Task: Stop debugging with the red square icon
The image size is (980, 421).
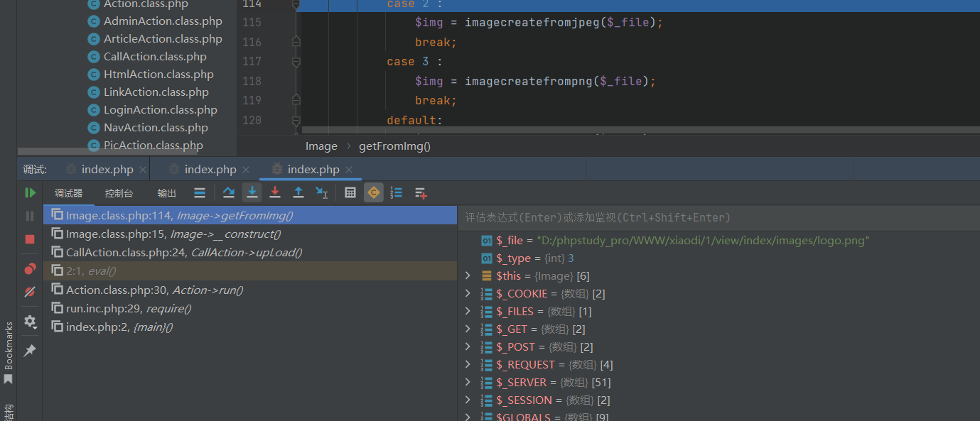Action: [x=30, y=239]
